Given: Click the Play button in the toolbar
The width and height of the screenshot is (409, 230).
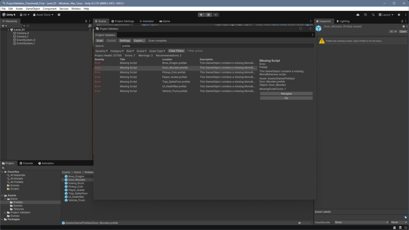Looking at the screenshot, I should pos(201,15).
